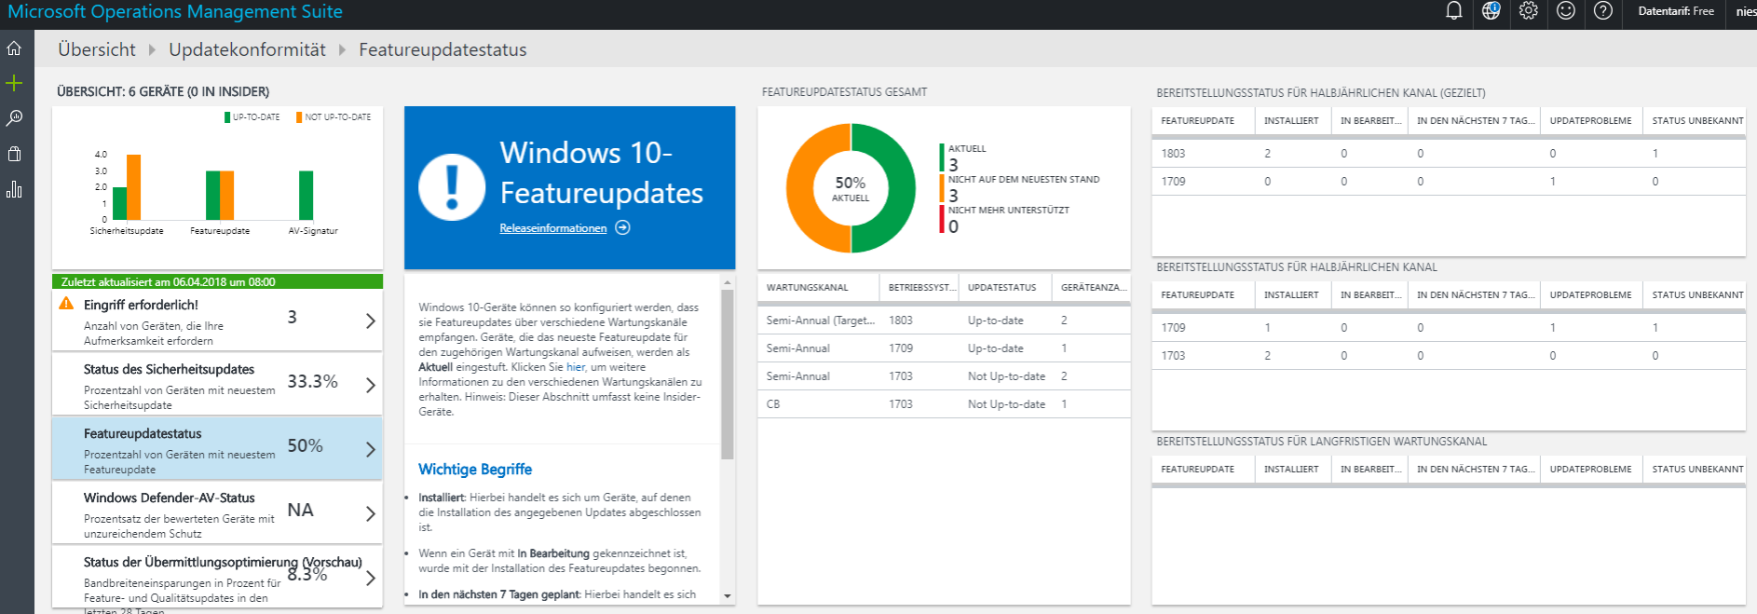This screenshot has width=1757, height=614.
Task: Open the notifications bell icon
Action: click(x=1453, y=11)
